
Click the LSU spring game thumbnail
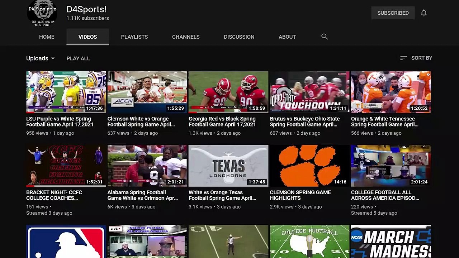[66, 92]
